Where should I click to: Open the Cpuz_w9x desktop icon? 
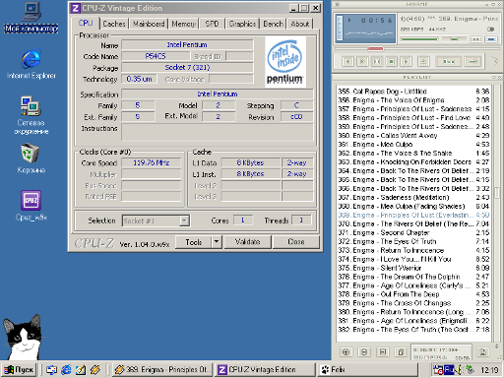tap(31, 206)
